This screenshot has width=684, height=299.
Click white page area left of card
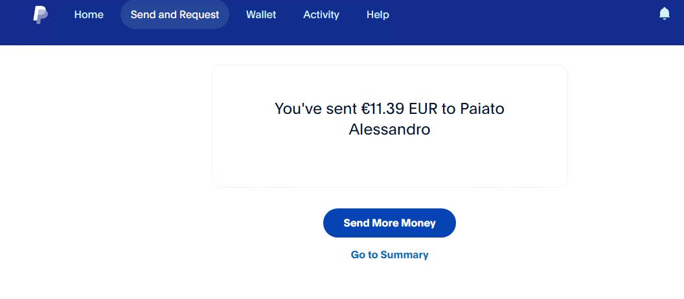coord(104,162)
